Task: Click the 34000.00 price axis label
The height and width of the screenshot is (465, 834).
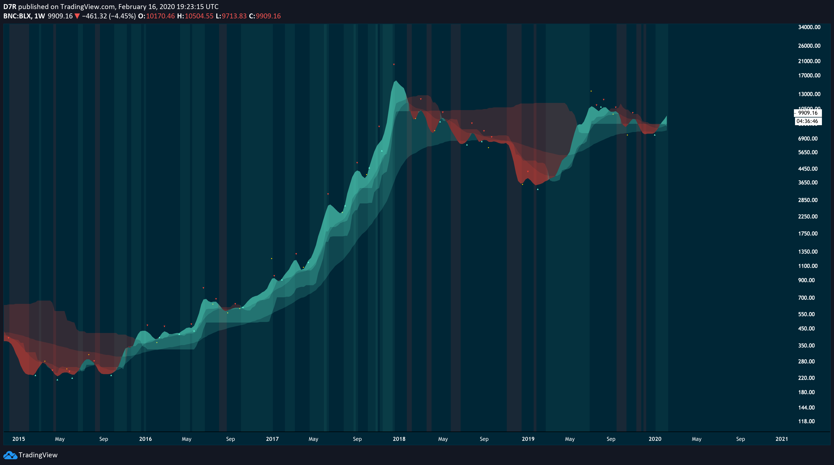Action: tap(809, 27)
